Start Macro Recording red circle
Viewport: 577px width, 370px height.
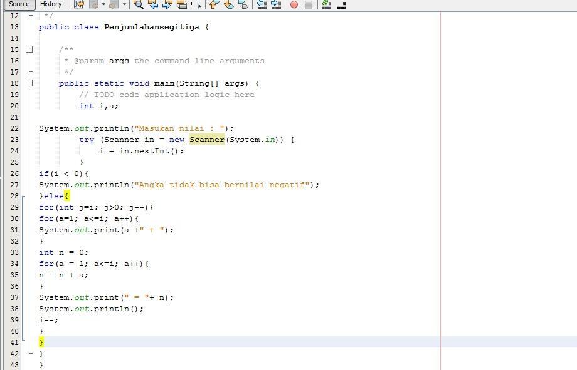(x=294, y=4)
